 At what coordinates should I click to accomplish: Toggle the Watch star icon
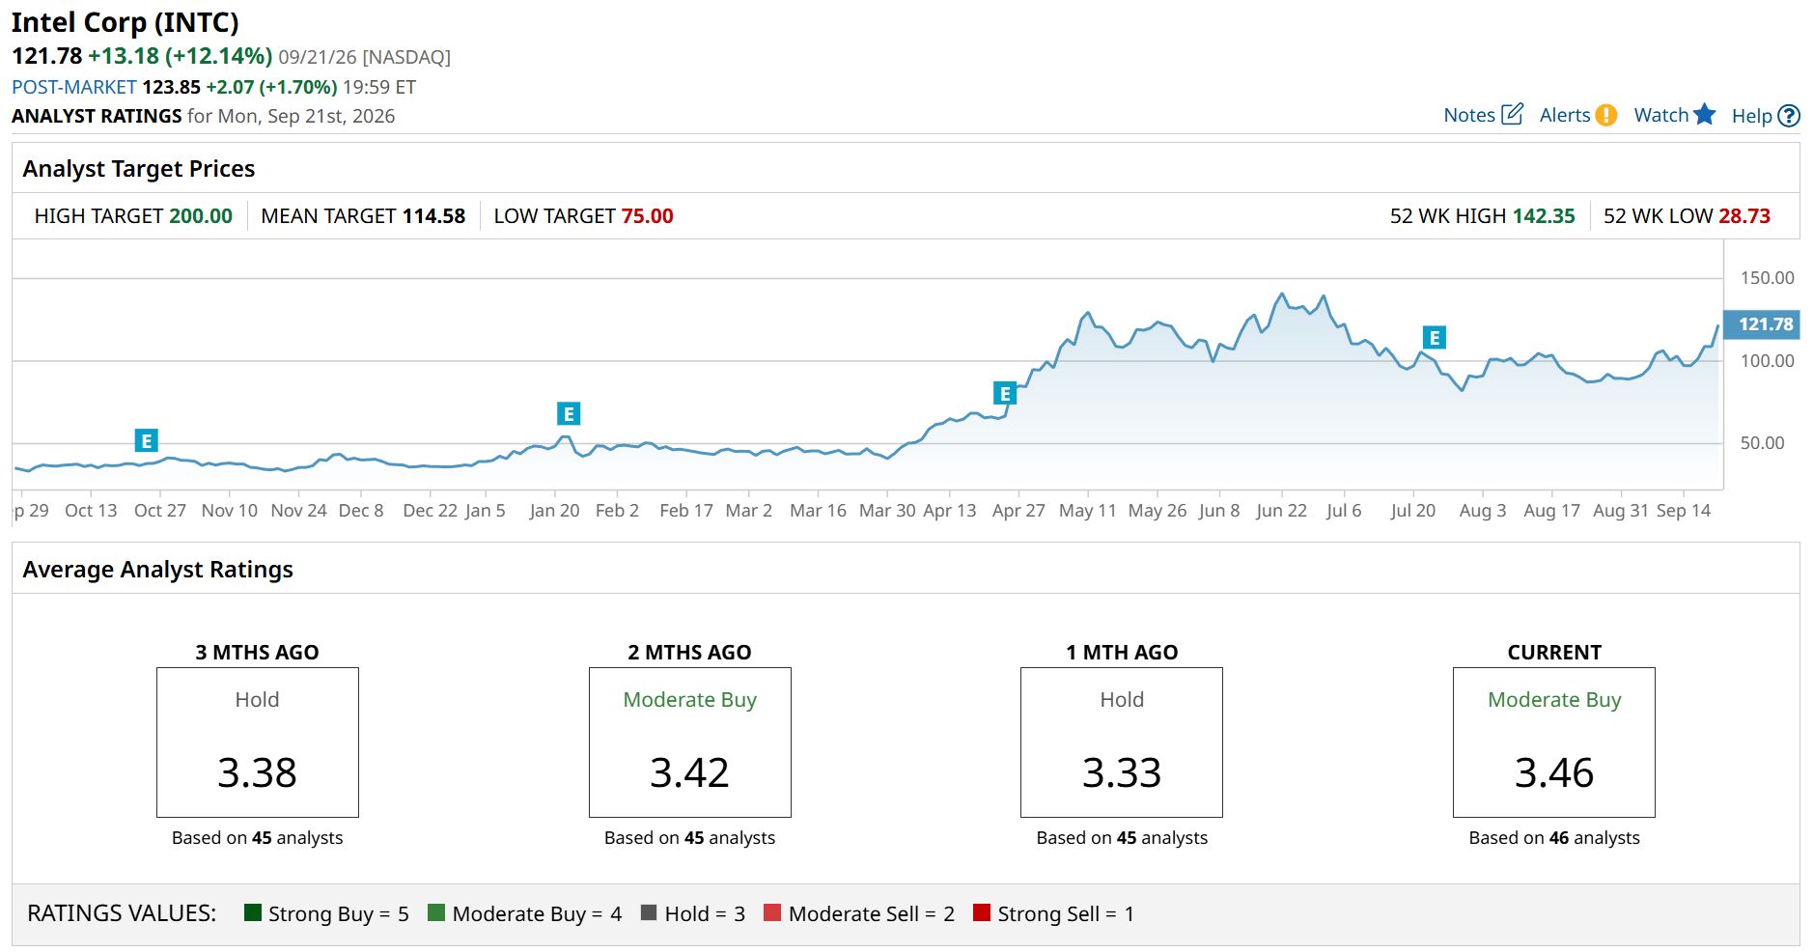pos(1704,114)
